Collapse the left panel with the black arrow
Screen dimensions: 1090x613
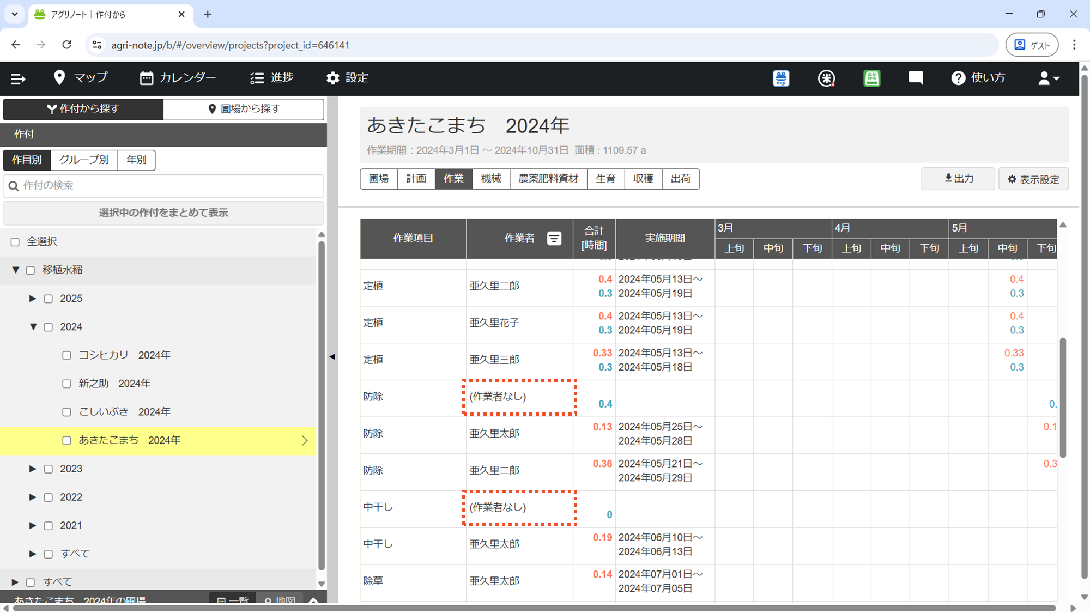click(x=332, y=357)
